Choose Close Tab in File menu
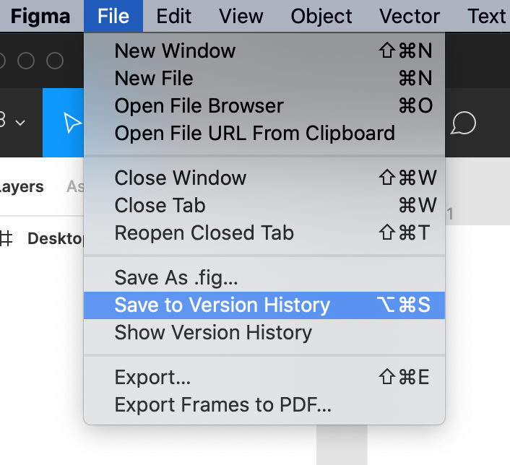Viewport: 510px width, 465px height. pyautogui.click(x=160, y=205)
